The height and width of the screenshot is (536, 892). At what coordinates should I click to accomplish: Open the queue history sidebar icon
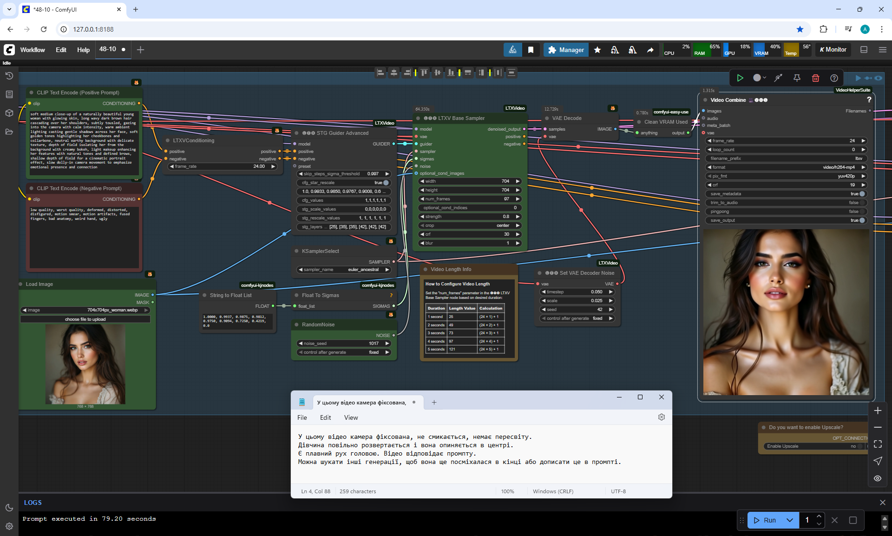[x=9, y=76]
